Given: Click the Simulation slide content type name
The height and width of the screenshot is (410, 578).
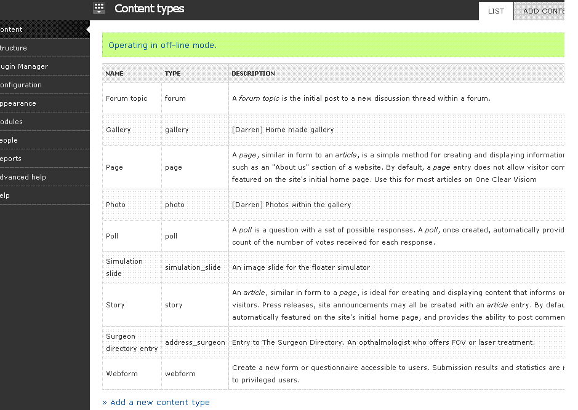Looking at the screenshot, I should [124, 267].
